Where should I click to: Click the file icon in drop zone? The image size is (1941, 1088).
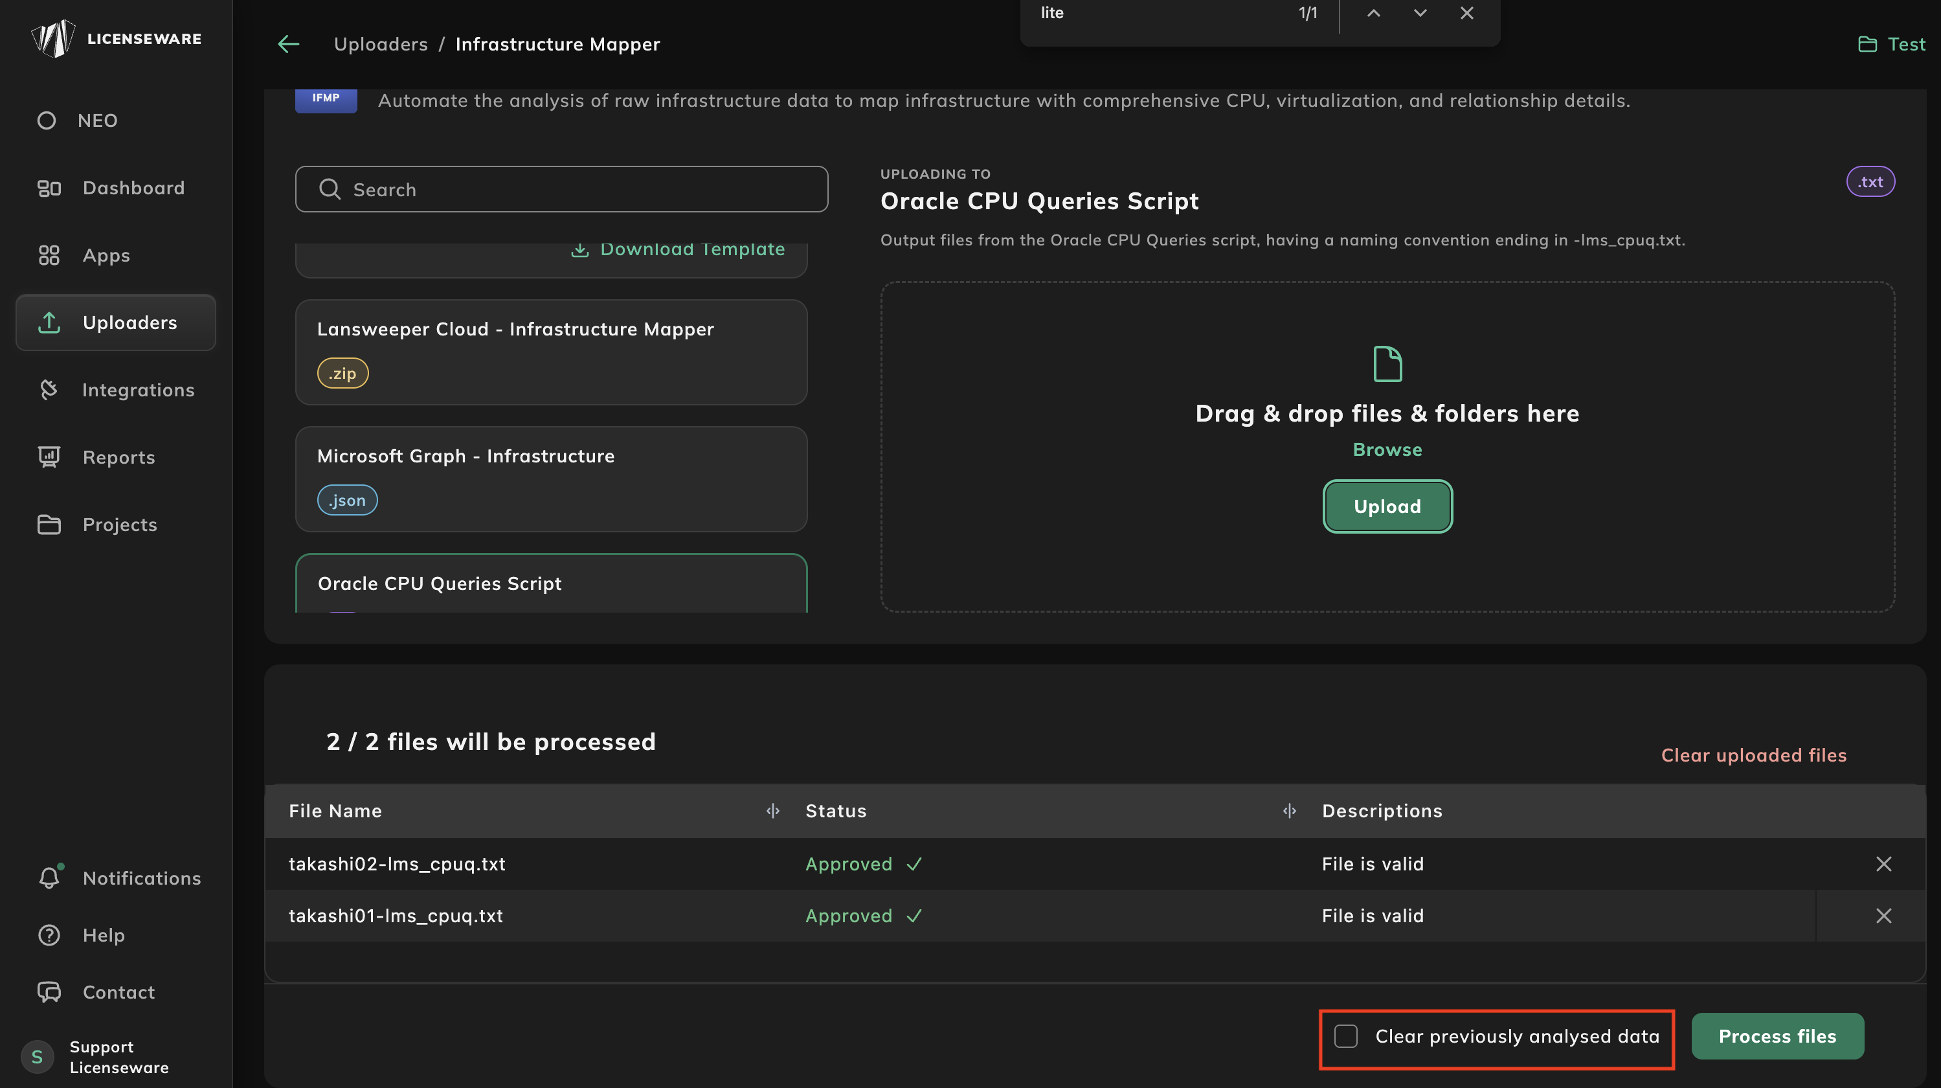[1387, 364]
